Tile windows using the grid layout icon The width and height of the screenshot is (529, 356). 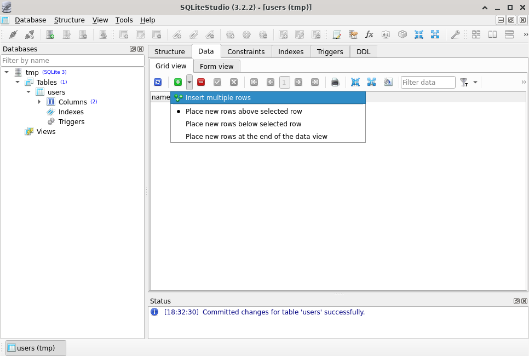[x=476, y=34]
